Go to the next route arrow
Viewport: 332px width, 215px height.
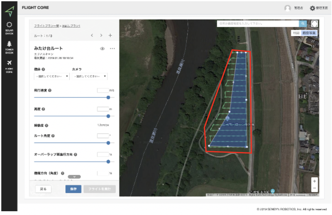101,36
